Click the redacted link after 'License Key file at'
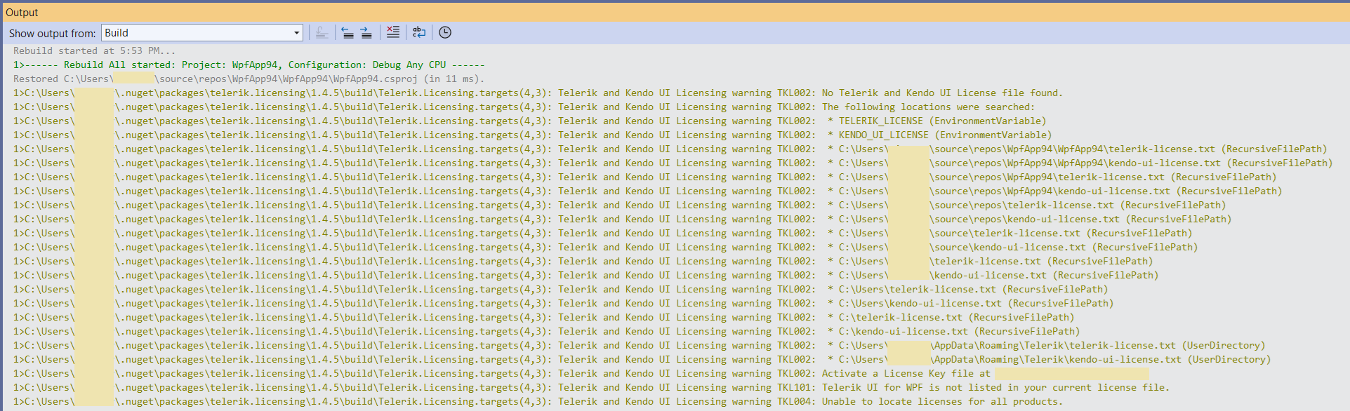 (1072, 373)
